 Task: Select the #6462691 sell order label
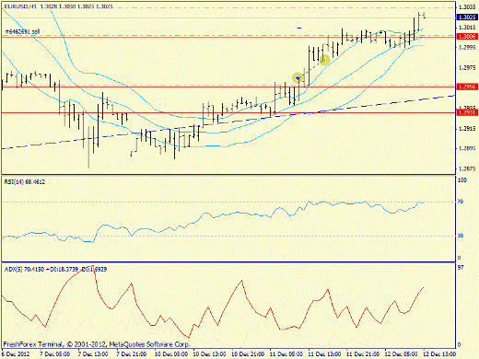pos(22,31)
